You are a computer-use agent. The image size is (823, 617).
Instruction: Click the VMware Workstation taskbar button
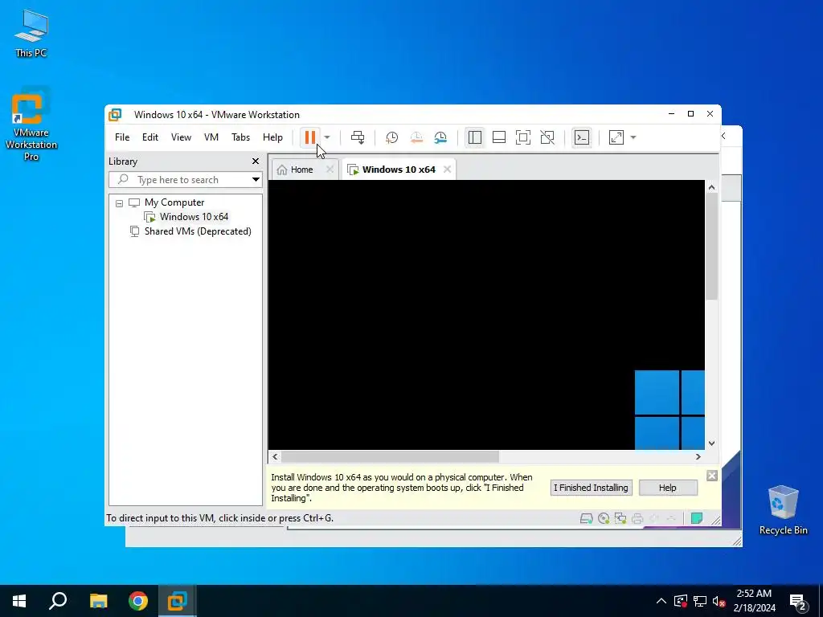click(178, 601)
